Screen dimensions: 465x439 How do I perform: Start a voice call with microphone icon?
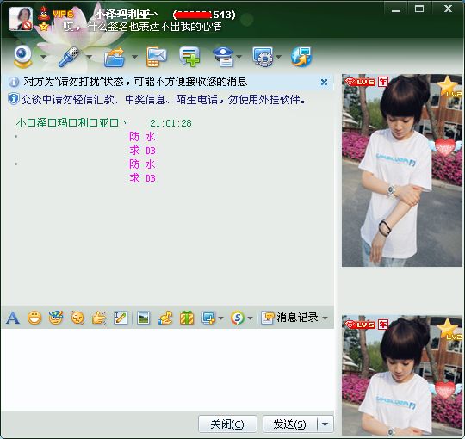click(x=69, y=57)
